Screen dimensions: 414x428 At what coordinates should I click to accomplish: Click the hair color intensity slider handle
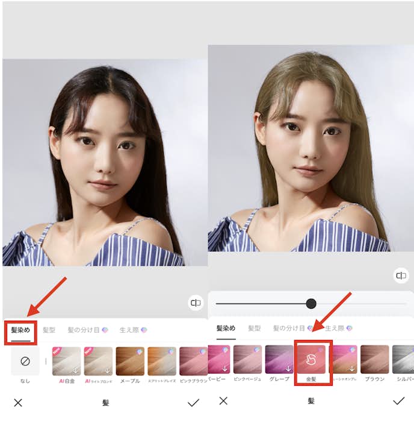tap(310, 303)
